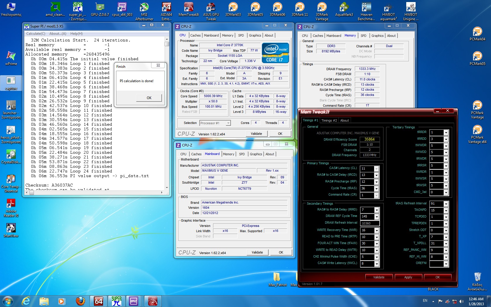Open the wPrime desktop icon
The image size is (491, 307).
click(11, 58)
